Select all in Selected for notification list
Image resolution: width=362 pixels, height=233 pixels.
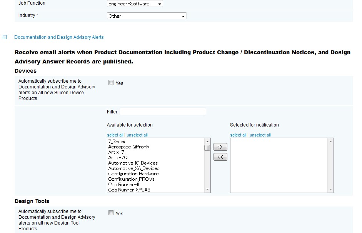click(238, 135)
